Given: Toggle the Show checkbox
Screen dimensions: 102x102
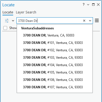Looking at the screenshot, I should click(x=5, y=28).
